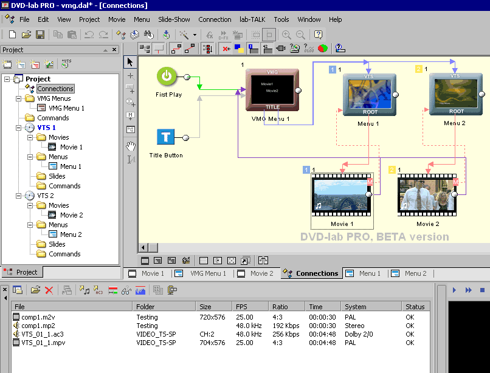Toggle the 42 number display button

click(267, 49)
